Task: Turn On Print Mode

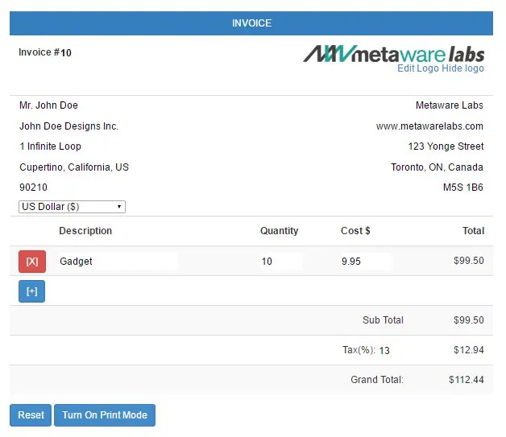Action: (105, 415)
